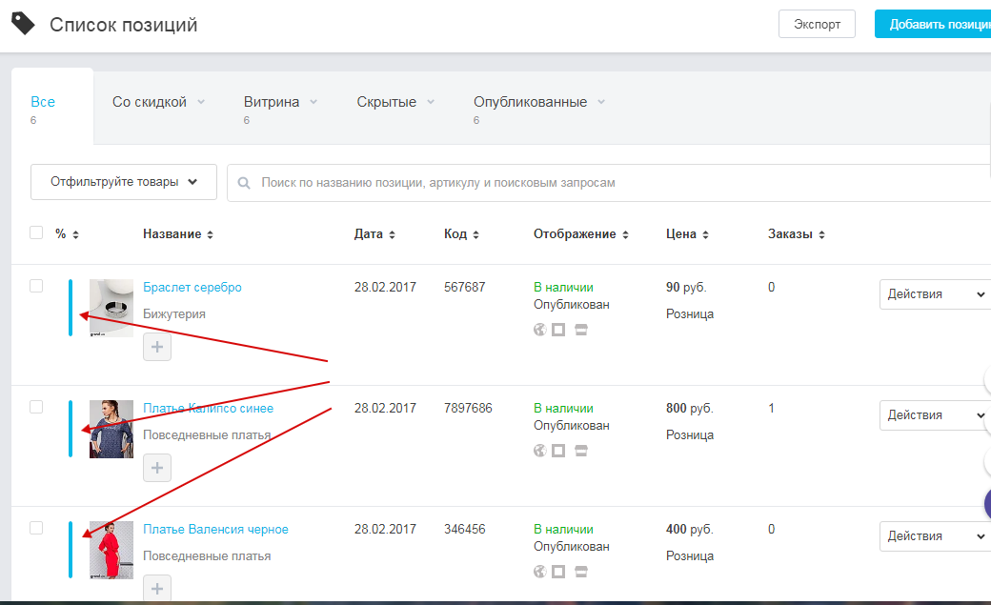
Task: Open the Платье Валенсия черное product link
Action: (215, 529)
